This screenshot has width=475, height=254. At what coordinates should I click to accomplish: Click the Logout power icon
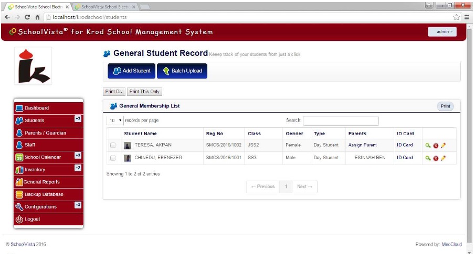(x=19, y=219)
